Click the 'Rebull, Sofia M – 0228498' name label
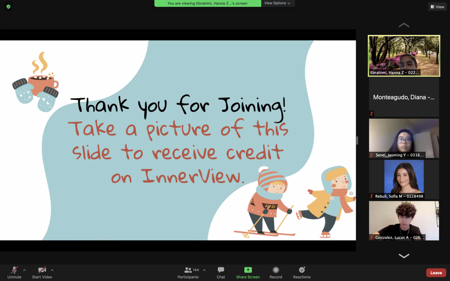Image resolution: width=450 pixels, height=281 pixels. click(399, 196)
